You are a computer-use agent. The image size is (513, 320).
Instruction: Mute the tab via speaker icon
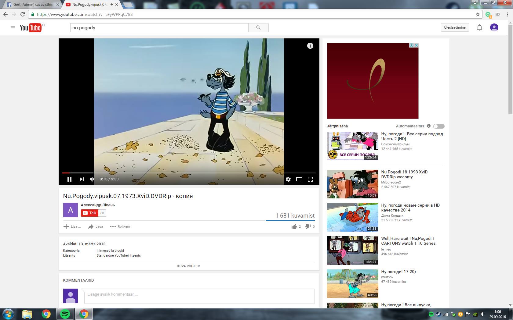(x=112, y=5)
